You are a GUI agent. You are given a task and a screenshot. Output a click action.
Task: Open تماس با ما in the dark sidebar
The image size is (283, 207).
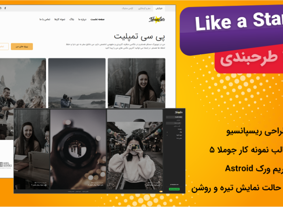click(x=179, y=138)
